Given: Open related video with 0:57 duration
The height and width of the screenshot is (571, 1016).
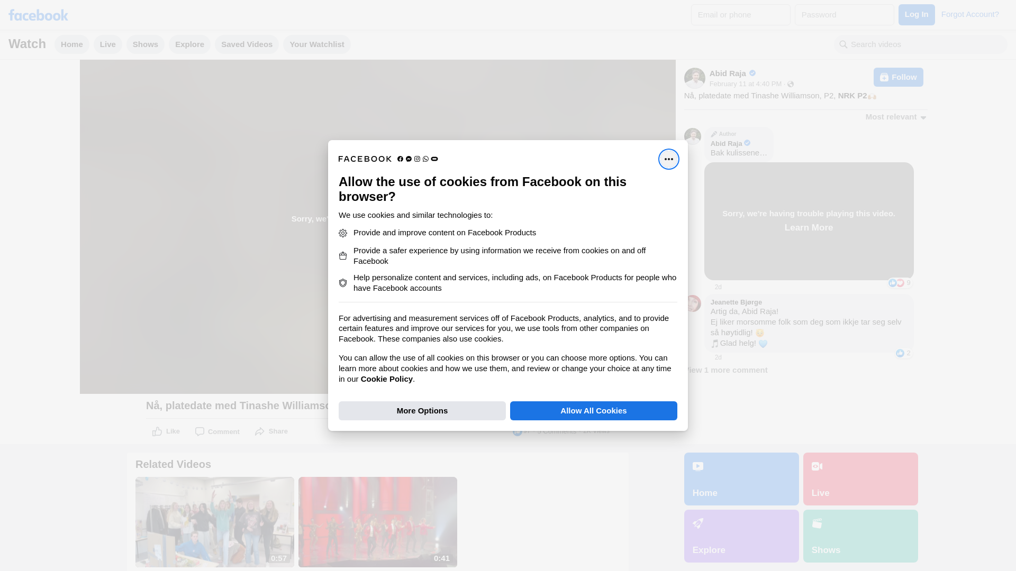Looking at the screenshot, I should pos(215,522).
